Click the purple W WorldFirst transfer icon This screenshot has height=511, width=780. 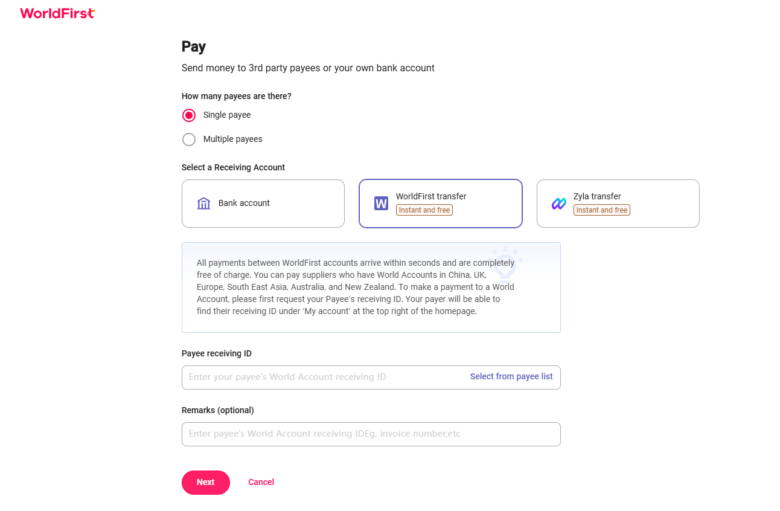[381, 204]
